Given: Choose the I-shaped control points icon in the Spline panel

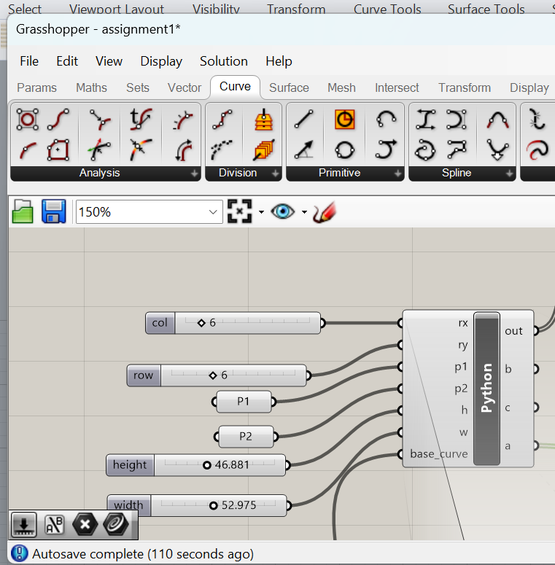Looking at the screenshot, I should pos(425,120).
